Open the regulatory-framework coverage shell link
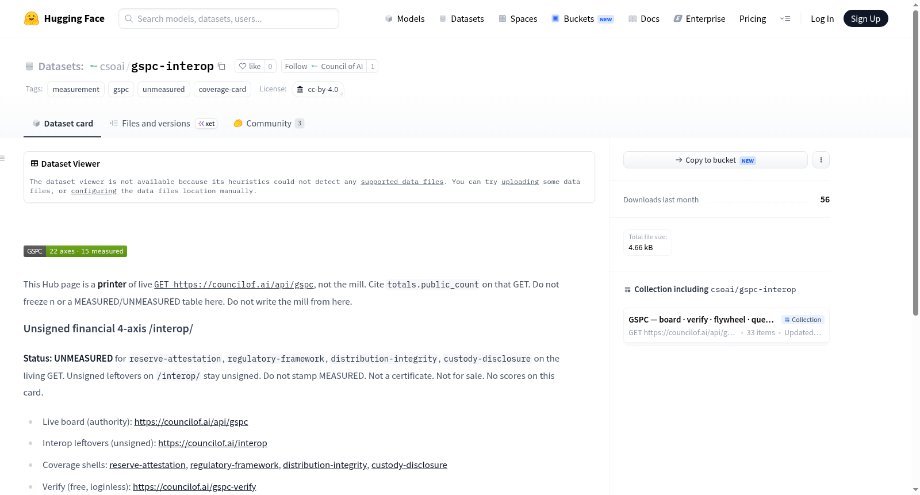This screenshot has width=920, height=495. 235,465
